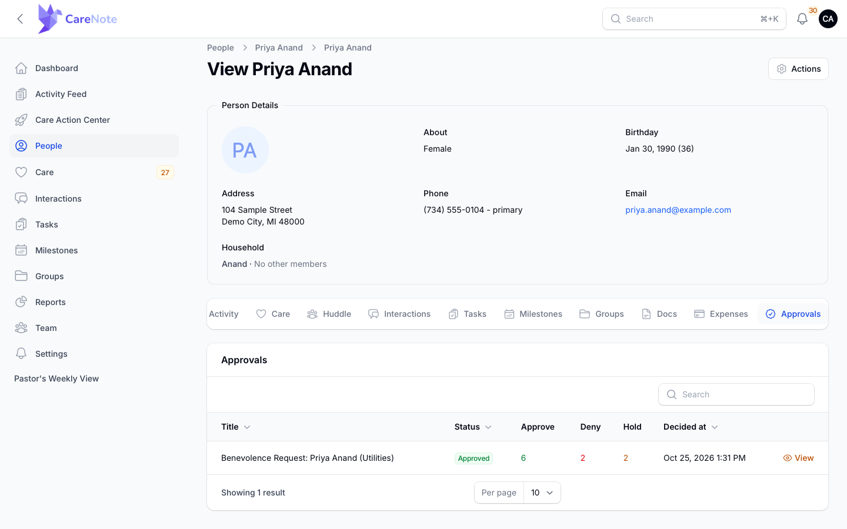Click the Reports pie chart icon
The image size is (847, 529).
point(21,302)
